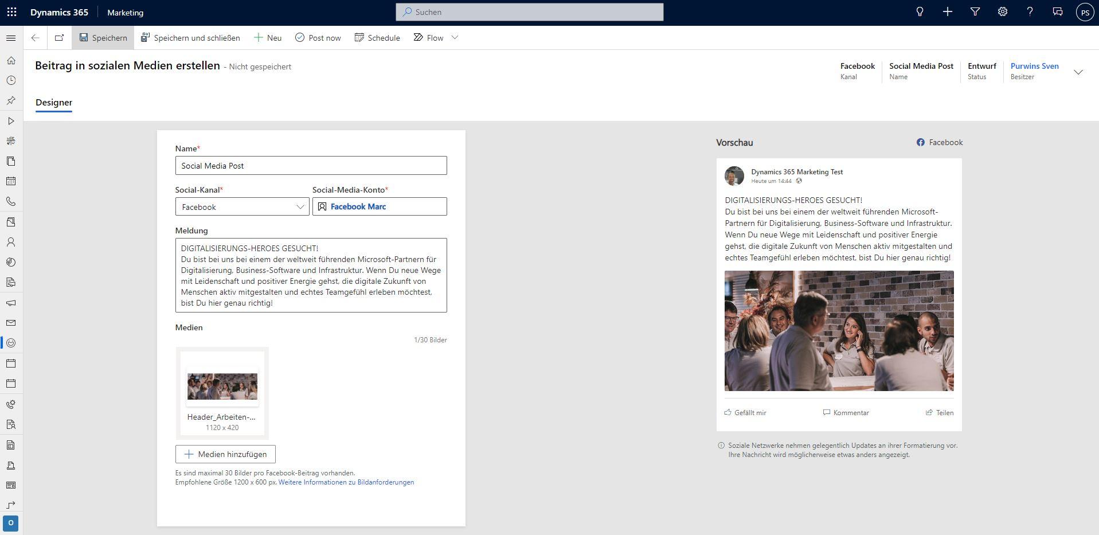Click the 1/30 Bilder counter

click(431, 340)
